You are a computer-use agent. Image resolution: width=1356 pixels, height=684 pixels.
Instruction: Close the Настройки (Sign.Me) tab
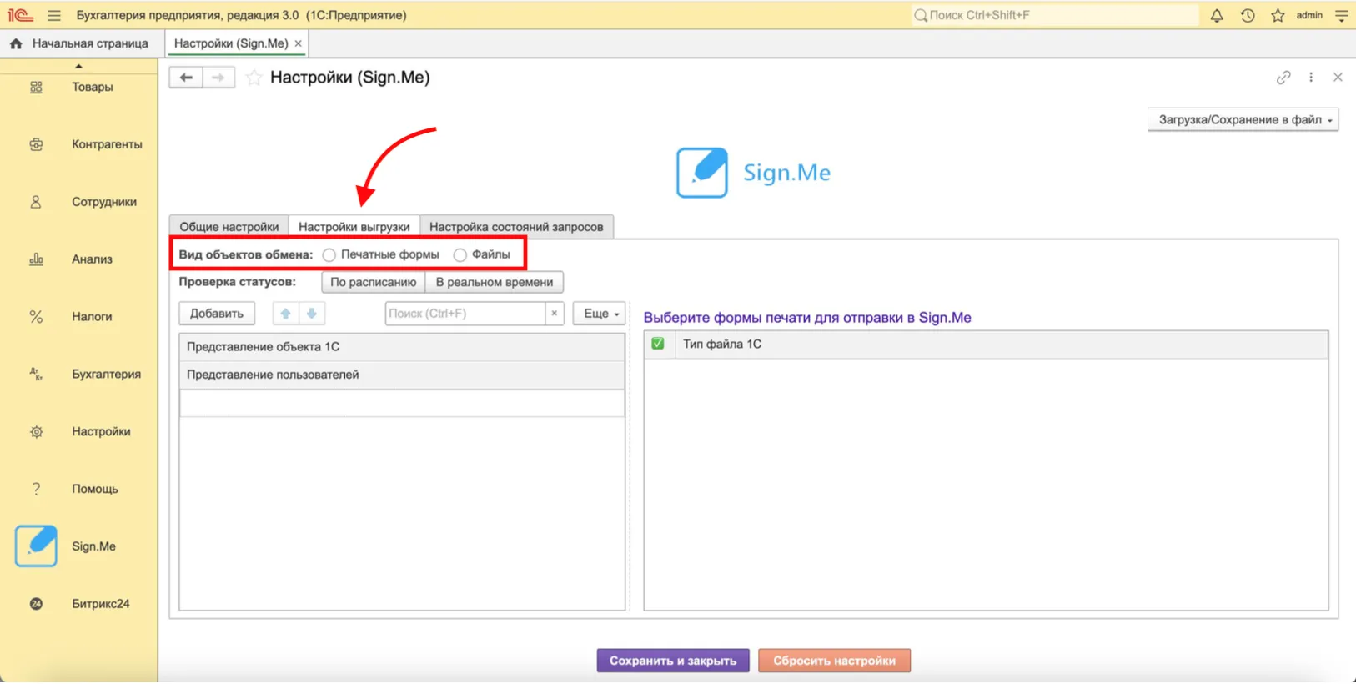(299, 43)
